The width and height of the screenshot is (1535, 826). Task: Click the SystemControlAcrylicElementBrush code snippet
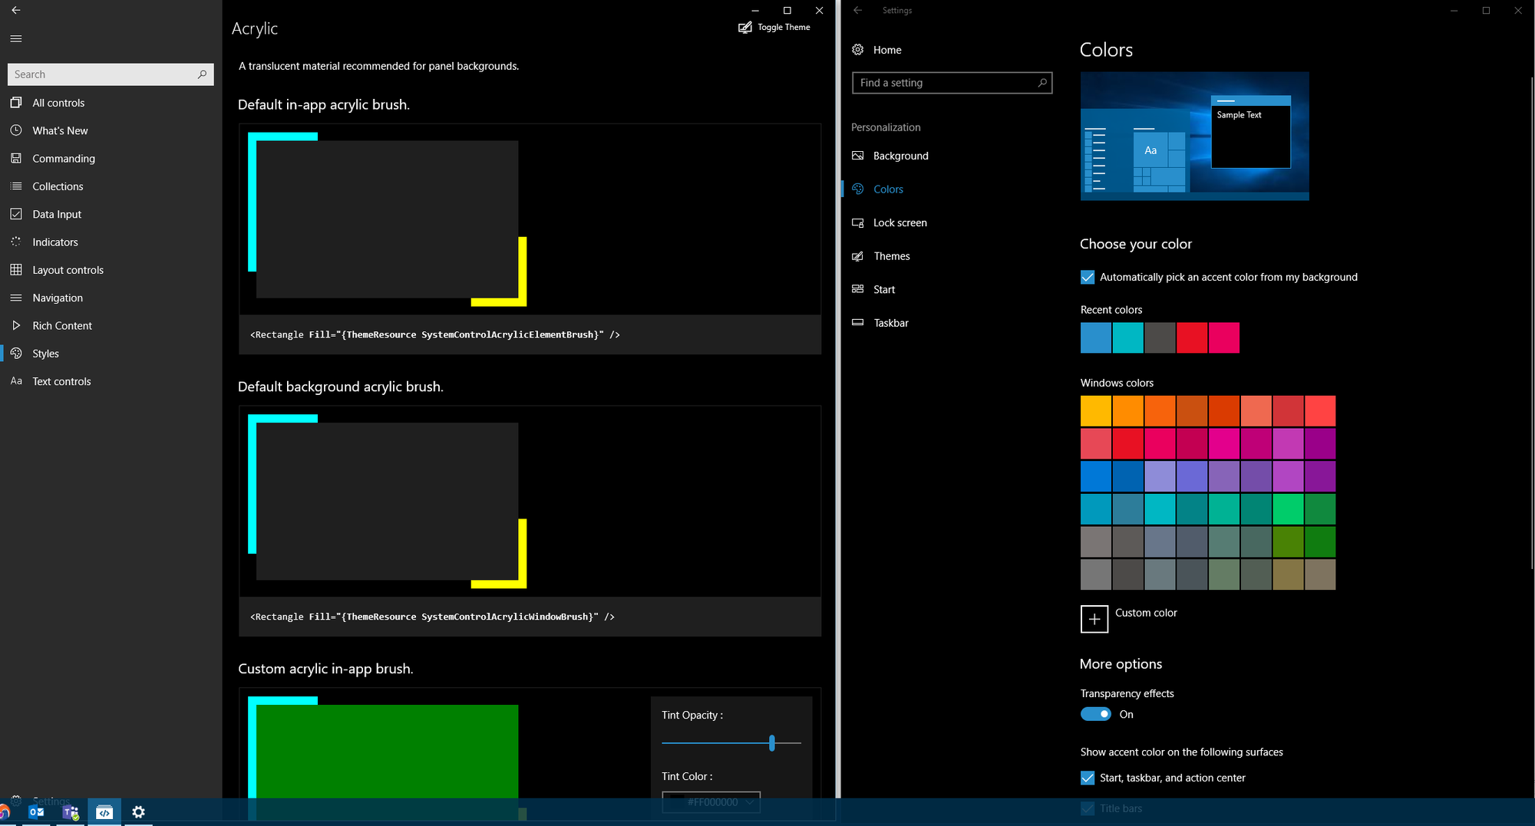(435, 334)
